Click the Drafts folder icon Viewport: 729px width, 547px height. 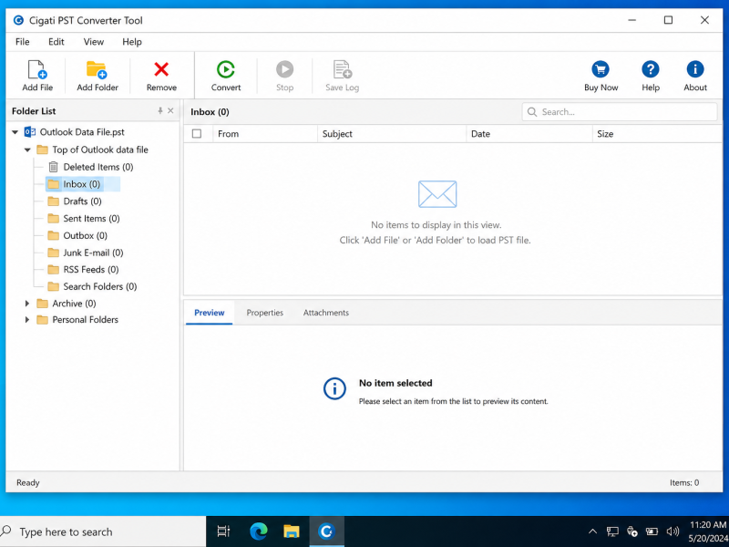(54, 201)
